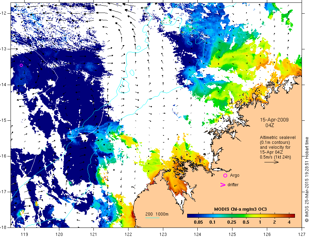
Task: Click the cyan isobath sample line under 200 1000m
Action: (152, 218)
